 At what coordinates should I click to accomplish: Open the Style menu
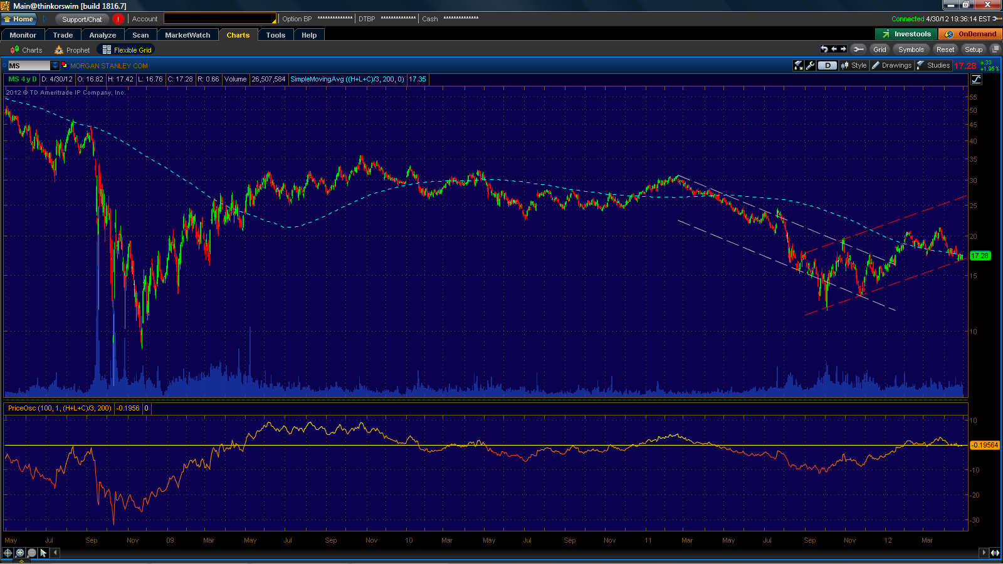tap(854, 65)
